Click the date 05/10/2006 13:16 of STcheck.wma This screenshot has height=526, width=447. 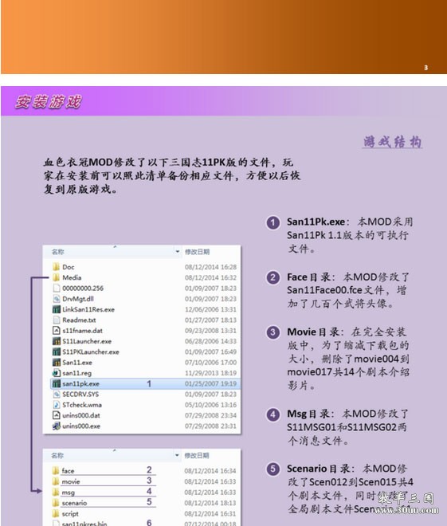pyautogui.click(x=210, y=405)
